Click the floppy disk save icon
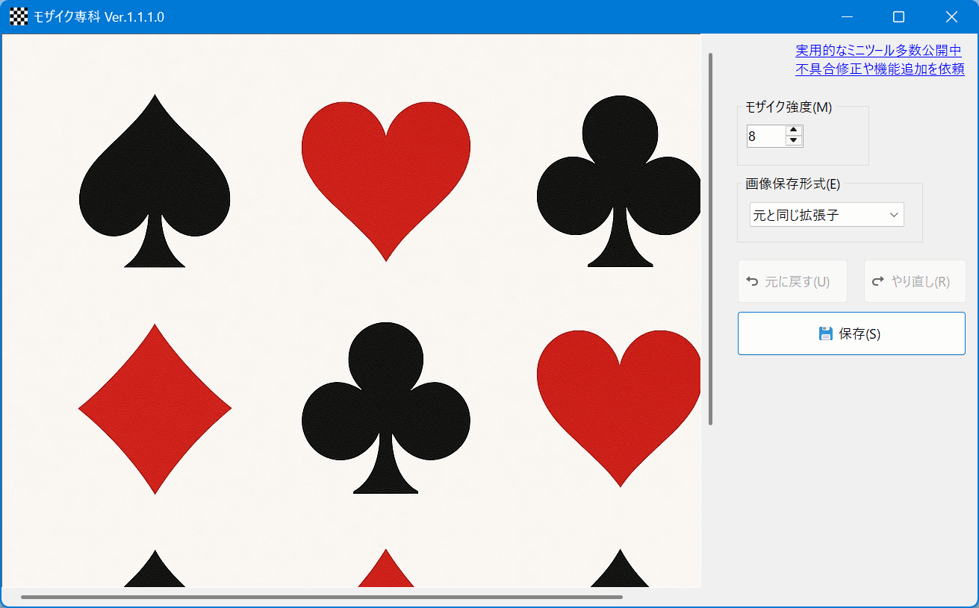Screen dimensions: 979x608 [826, 333]
